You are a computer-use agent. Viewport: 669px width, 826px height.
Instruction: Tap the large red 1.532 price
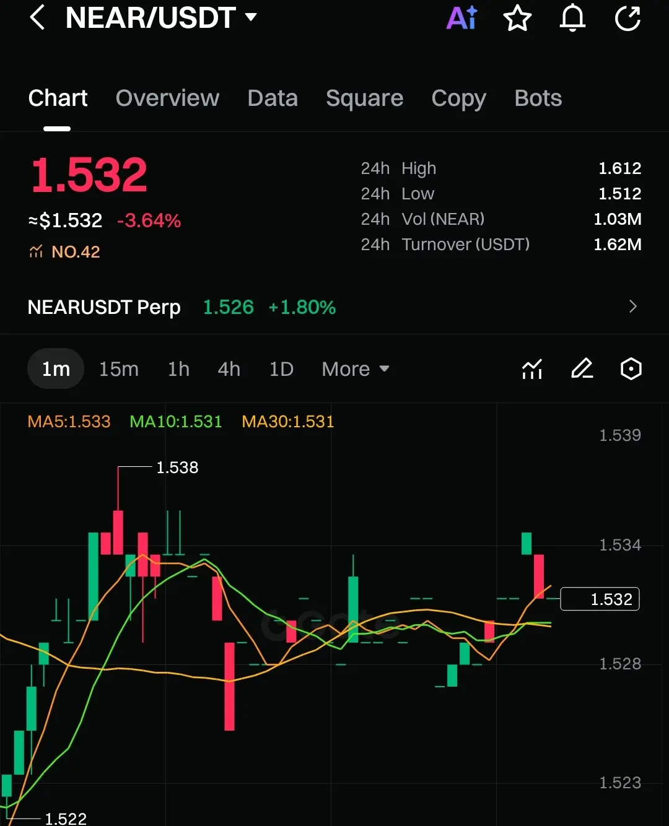[x=89, y=175]
